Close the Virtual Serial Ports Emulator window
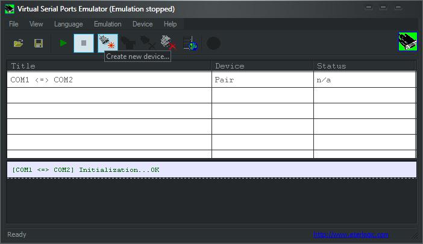 tap(398, 7)
